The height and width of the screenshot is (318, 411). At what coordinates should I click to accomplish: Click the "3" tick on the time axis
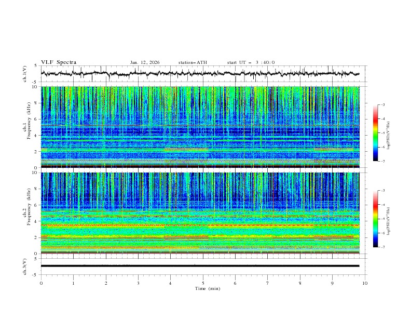(139, 283)
